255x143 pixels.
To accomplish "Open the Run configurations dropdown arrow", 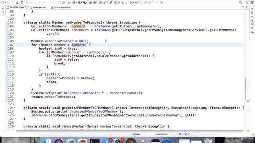I will 76,3.
